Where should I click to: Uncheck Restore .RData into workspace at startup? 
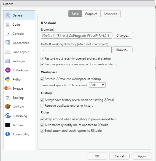[x=42, y=79]
